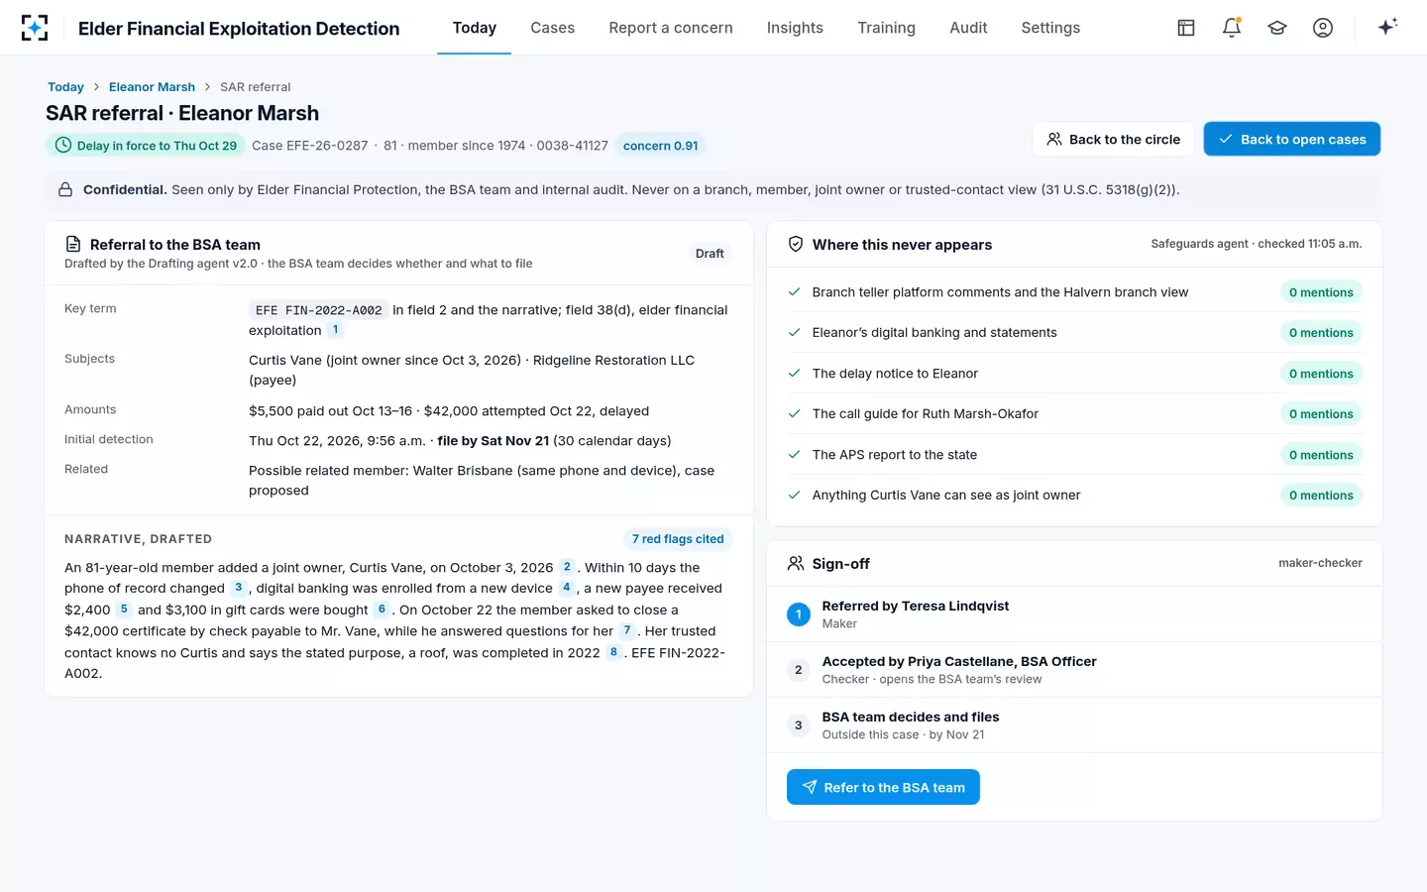Click the app logo icon

(x=35, y=28)
